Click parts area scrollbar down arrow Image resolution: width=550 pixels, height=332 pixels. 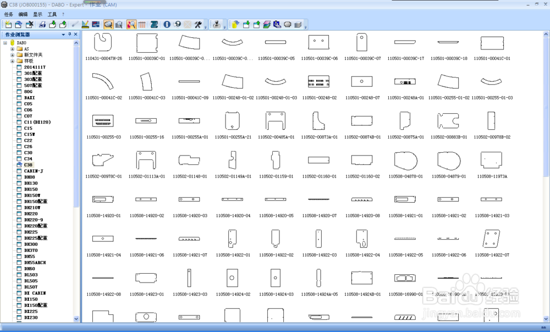click(546, 319)
